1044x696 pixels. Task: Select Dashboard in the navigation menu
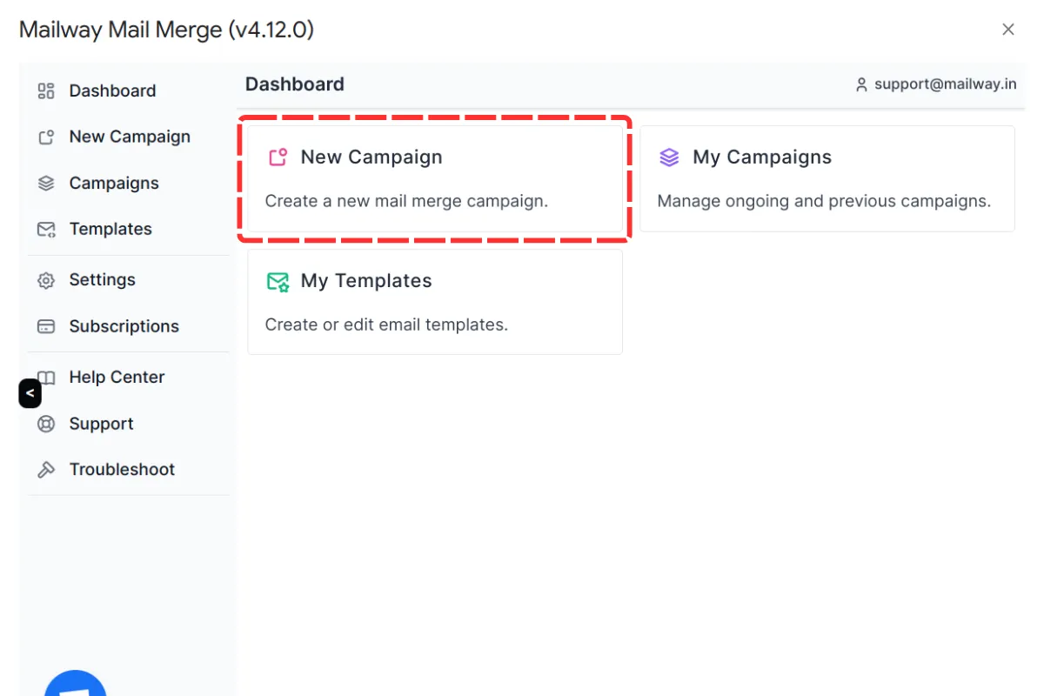[x=112, y=90]
